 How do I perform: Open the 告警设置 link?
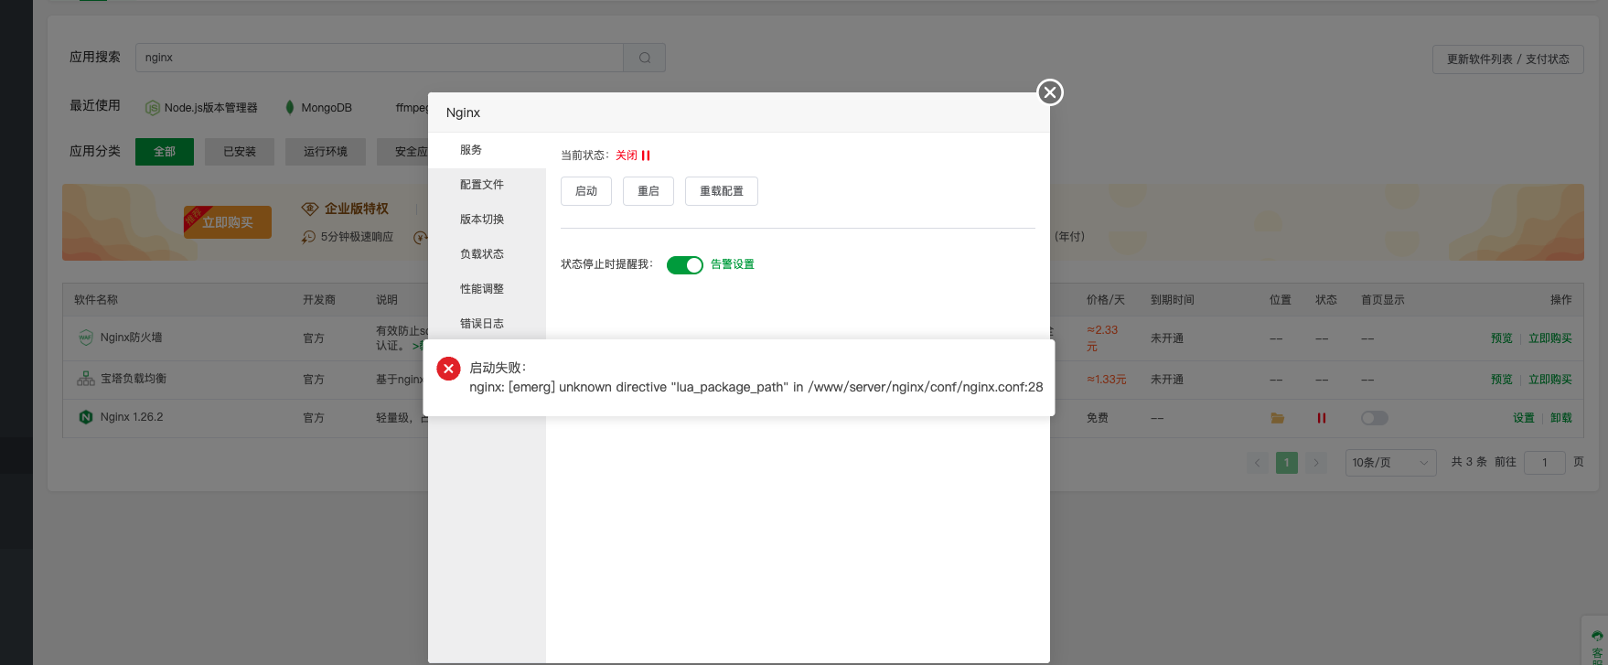733,264
